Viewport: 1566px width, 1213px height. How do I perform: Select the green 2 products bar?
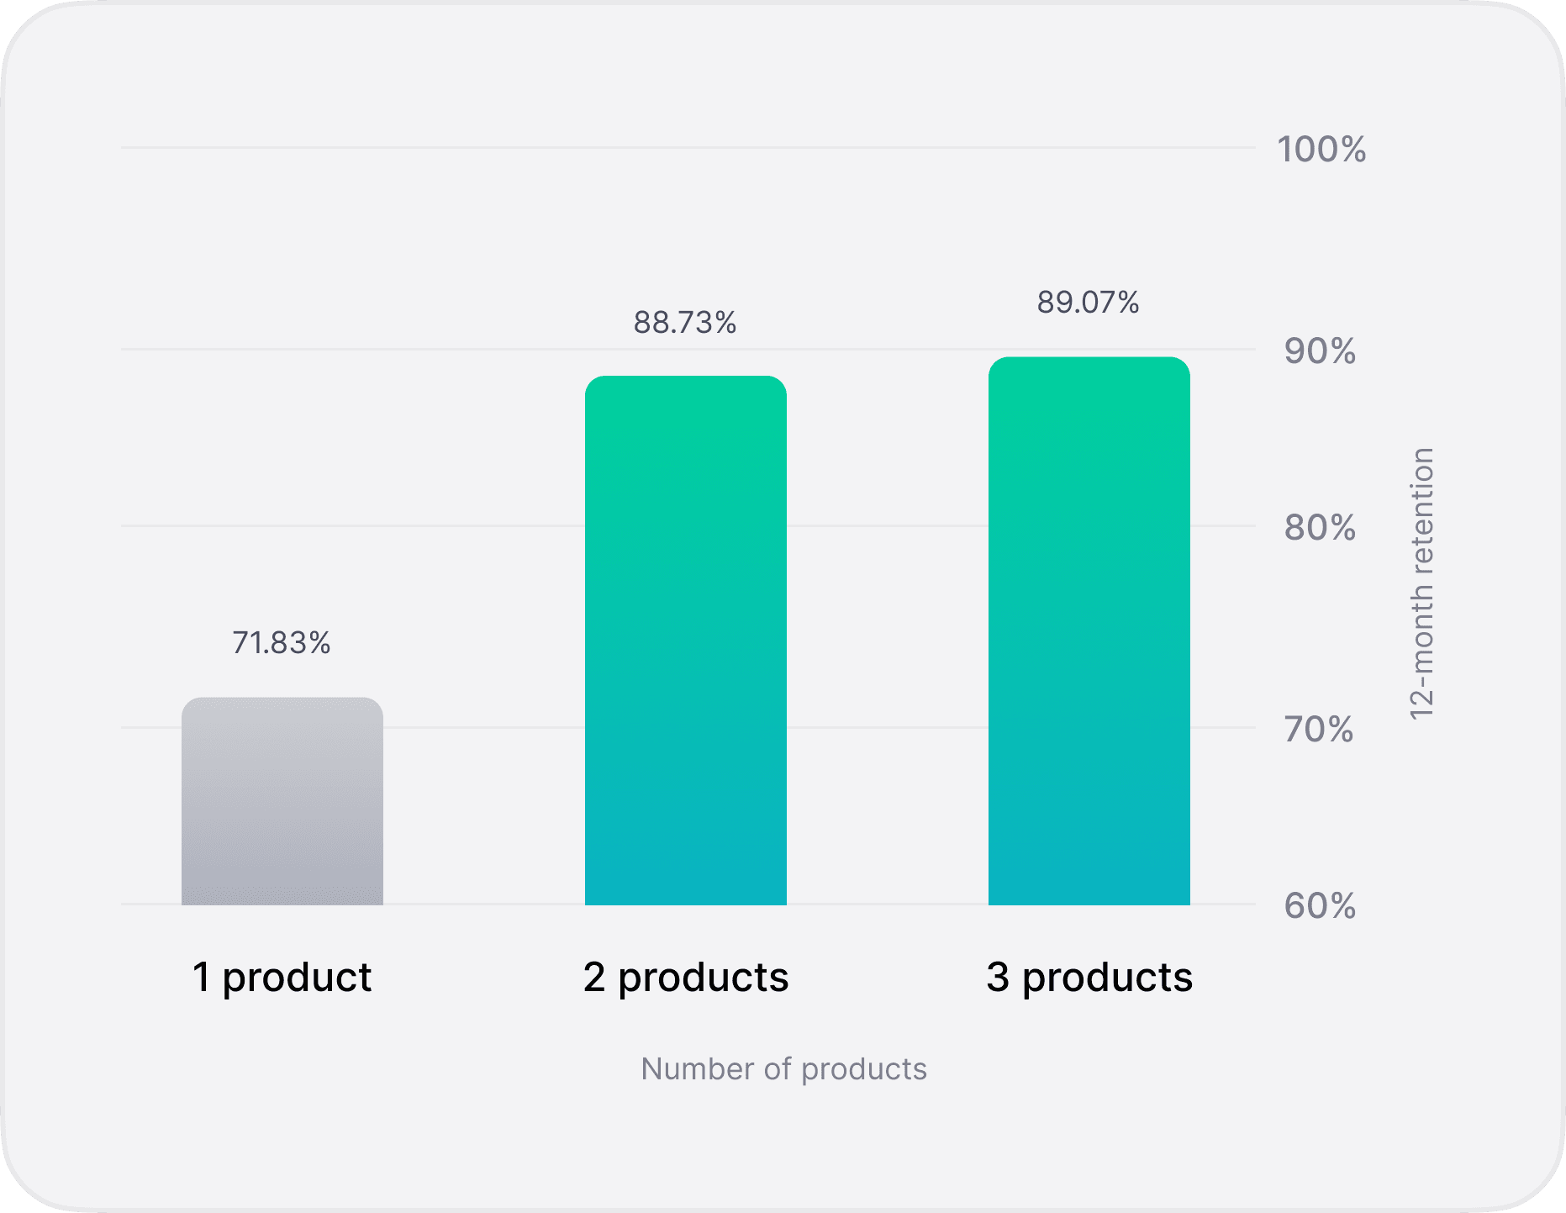point(686,641)
